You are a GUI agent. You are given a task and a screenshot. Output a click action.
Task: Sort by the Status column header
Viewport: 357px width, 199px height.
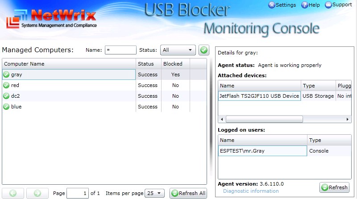pos(149,64)
